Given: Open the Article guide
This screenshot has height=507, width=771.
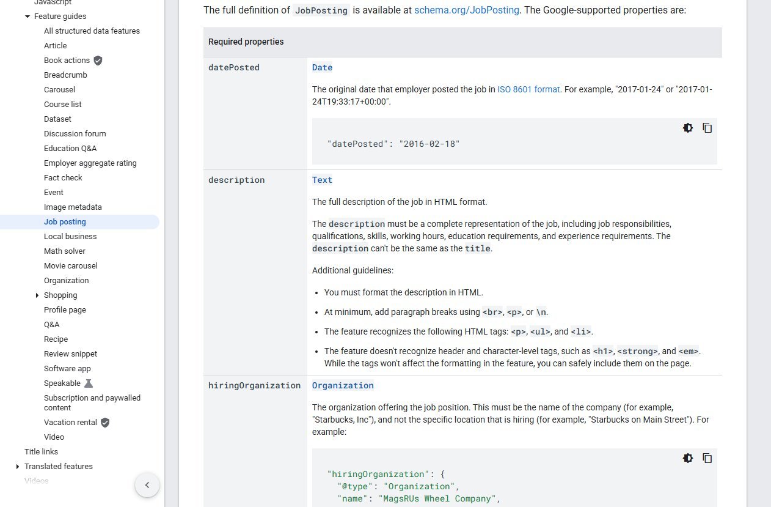Looking at the screenshot, I should pos(56,46).
